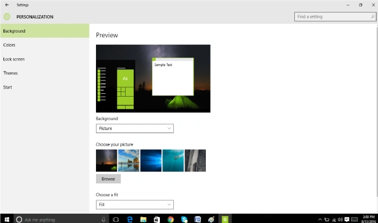The image size is (378, 223).
Task: Click the Browse button
Action: pos(108,179)
